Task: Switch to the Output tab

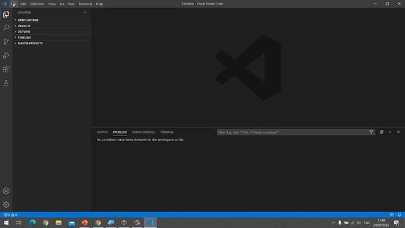Action: pos(102,132)
